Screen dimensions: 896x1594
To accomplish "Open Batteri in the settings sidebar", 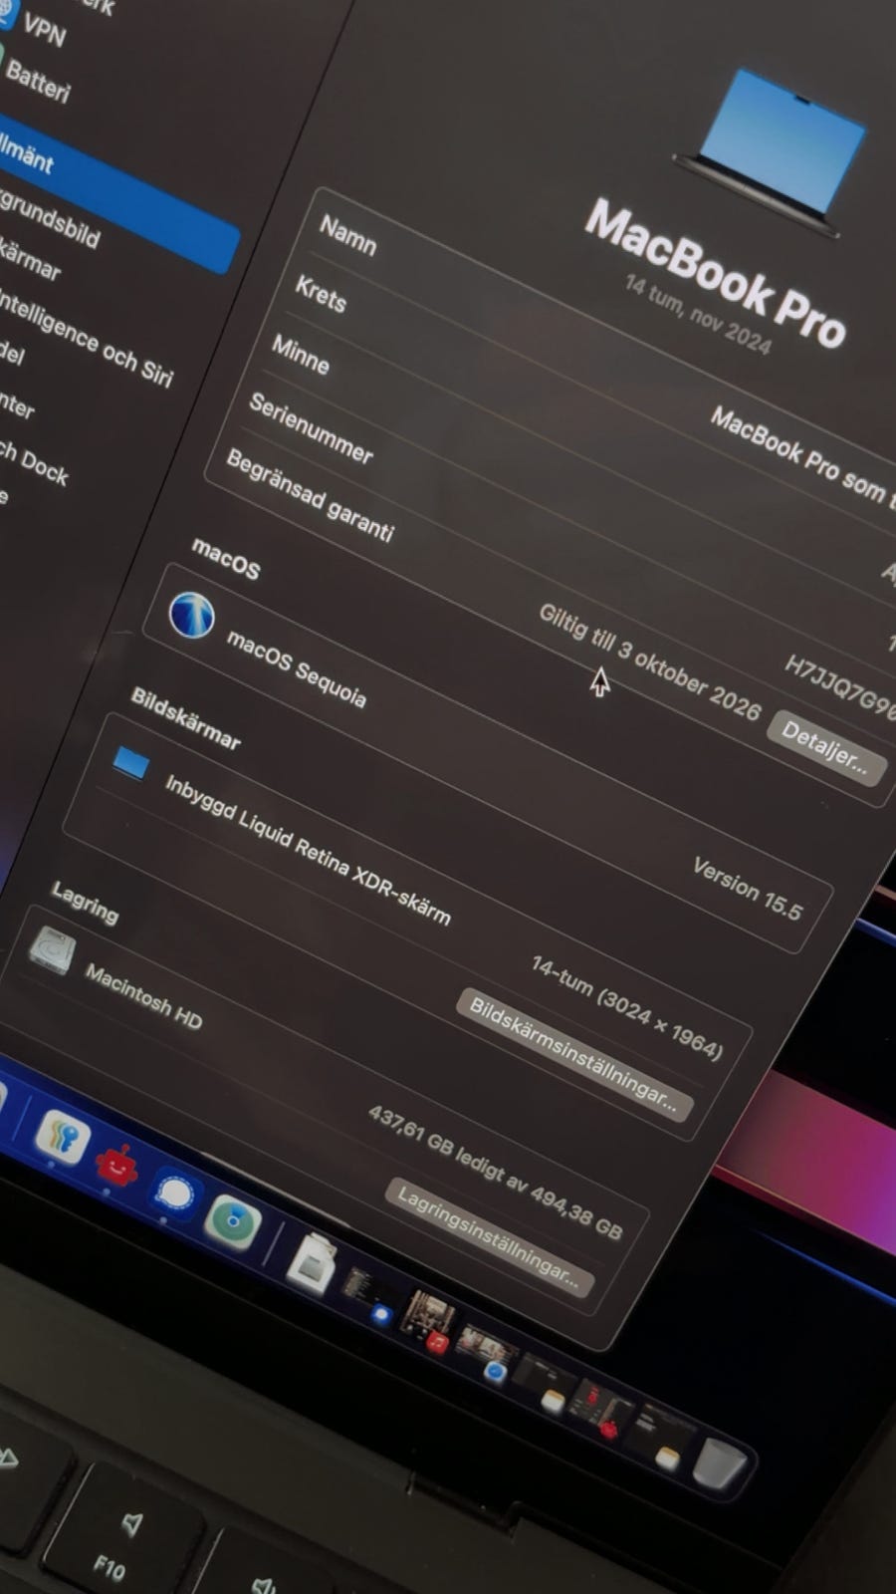I will click(x=37, y=83).
